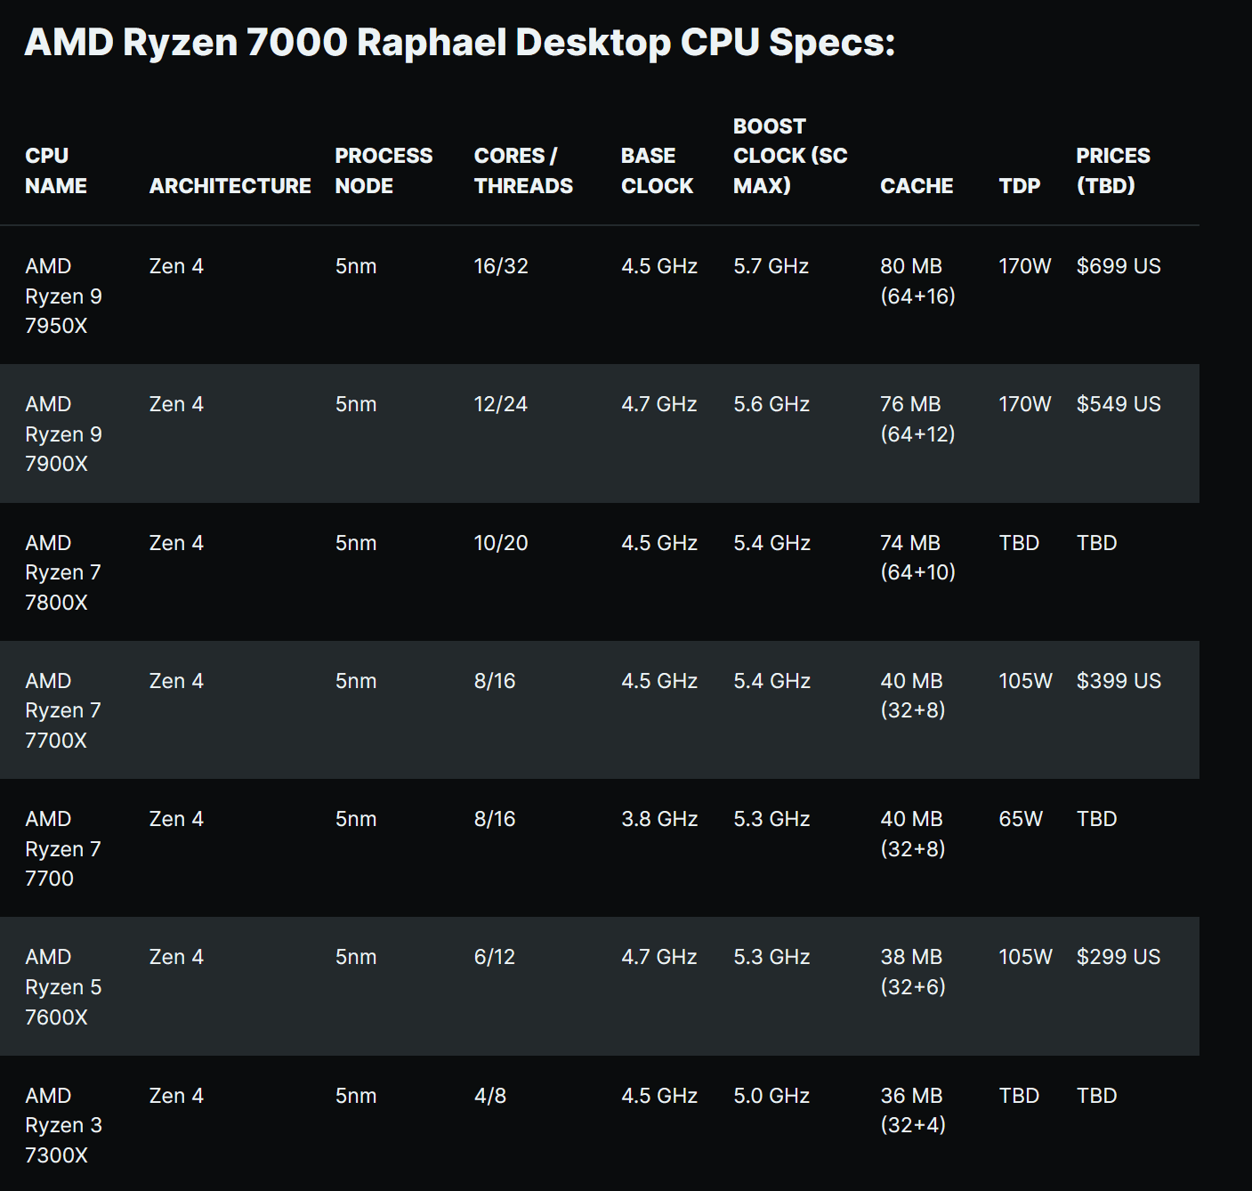Click the page title heading text
1252x1191 pixels.
coord(459,43)
